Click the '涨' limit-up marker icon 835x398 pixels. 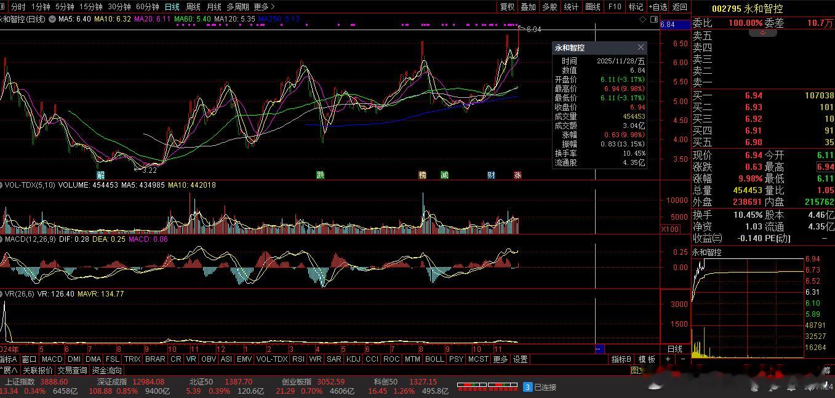pos(517,175)
